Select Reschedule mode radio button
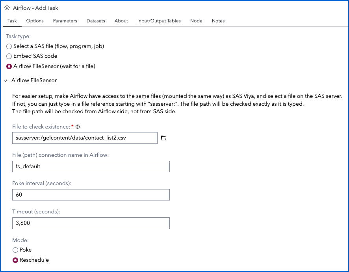Screen dimensions: 349x272 [x=15, y=260]
